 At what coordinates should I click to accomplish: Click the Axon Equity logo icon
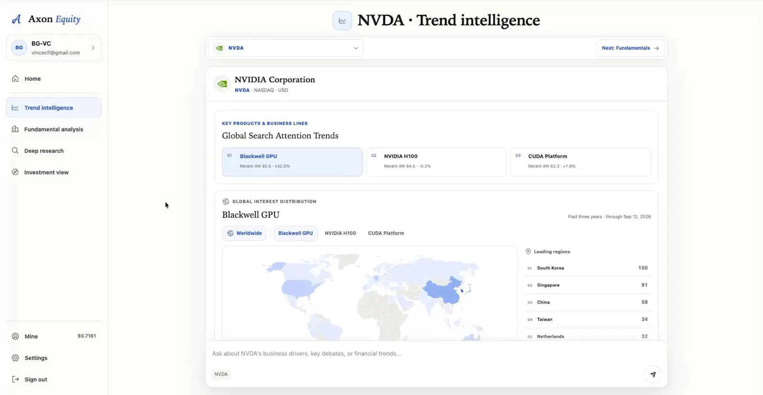[17, 19]
